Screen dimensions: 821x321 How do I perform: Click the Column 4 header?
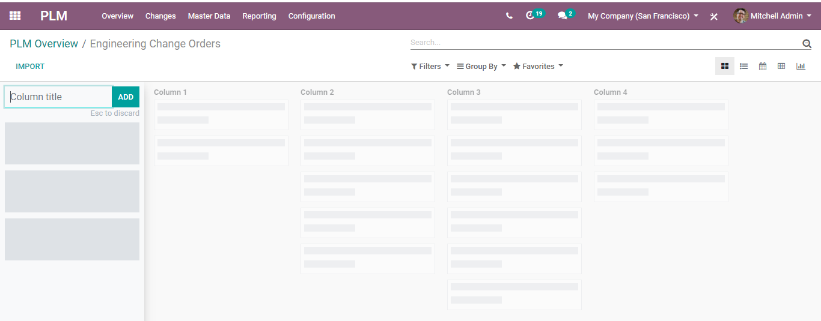click(611, 92)
